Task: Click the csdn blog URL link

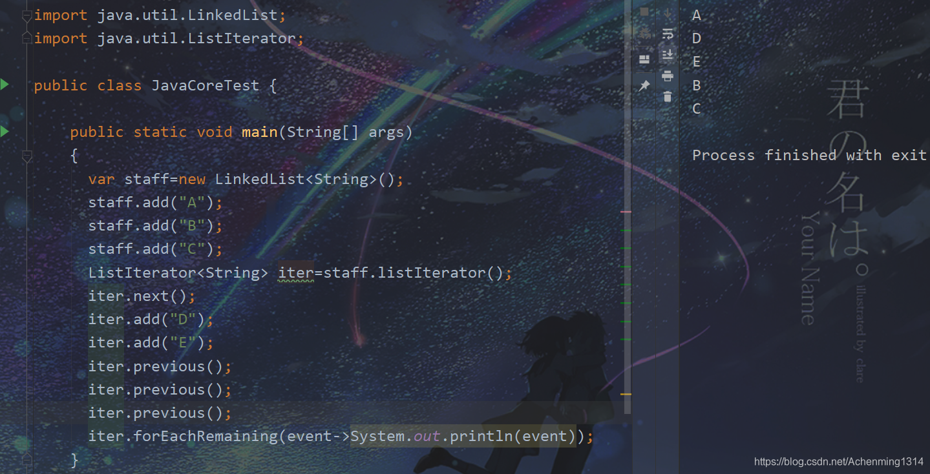Action: click(x=839, y=462)
